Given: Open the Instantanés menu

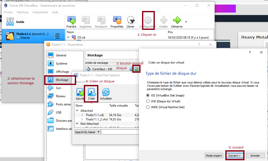Looking at the screenshot, I should pos(40,12).
